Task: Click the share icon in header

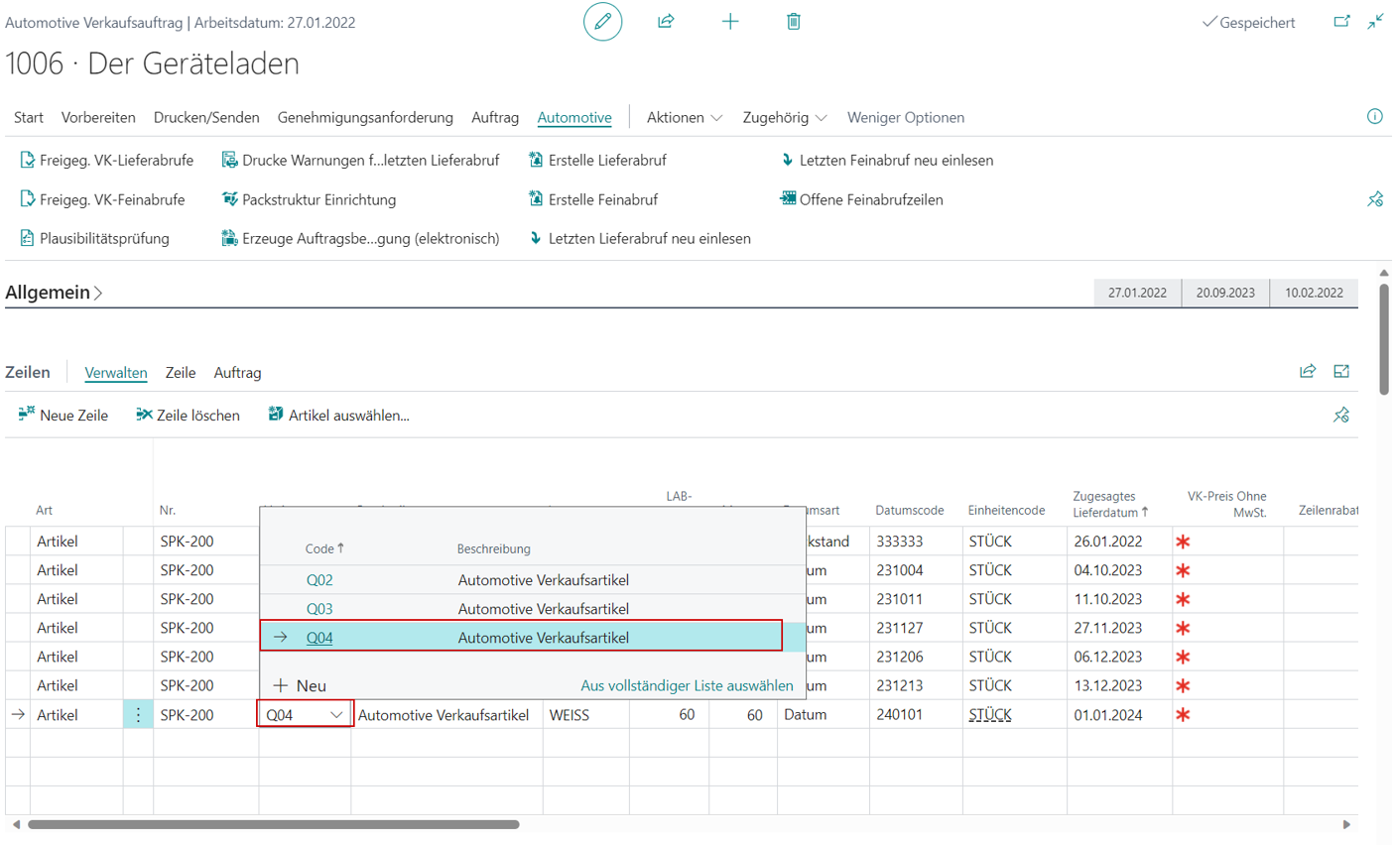Action: (666, 22)
